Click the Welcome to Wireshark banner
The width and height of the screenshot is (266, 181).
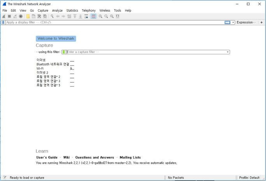click(x=56, y=39)
